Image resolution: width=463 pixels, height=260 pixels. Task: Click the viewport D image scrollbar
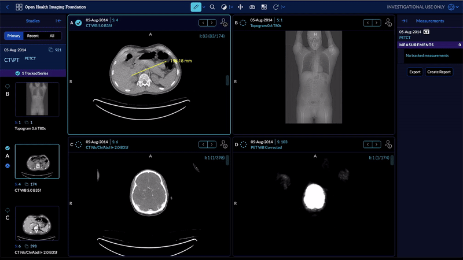[x=392, y=160]
